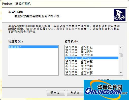The image size is (129, 100).
Task: Select the GP-9034T printer row
Action: 92,69
